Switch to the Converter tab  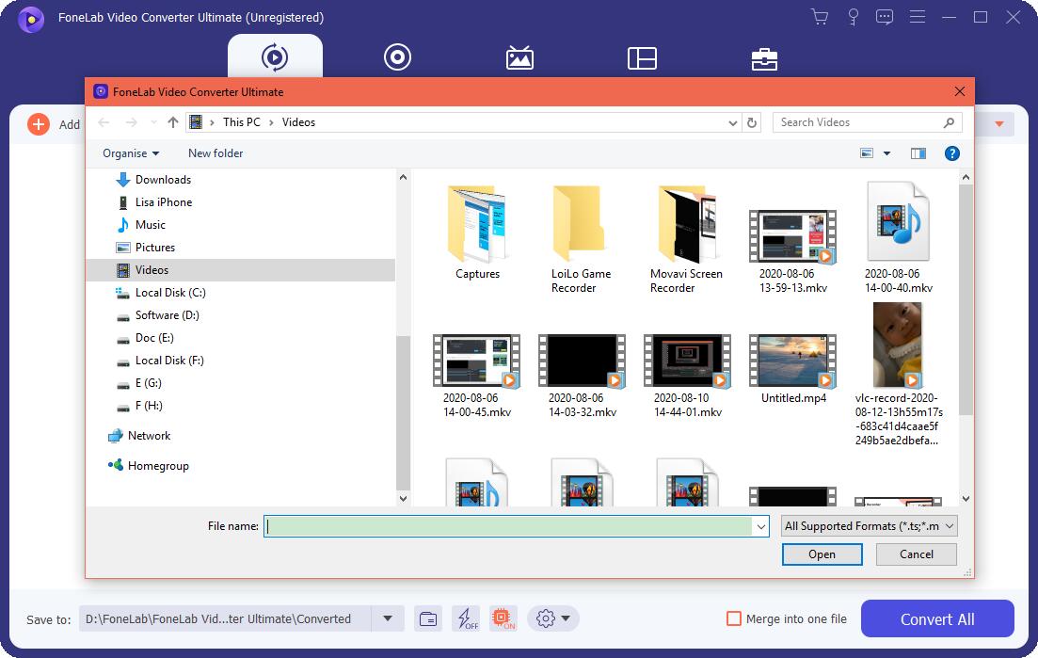click(275, 56)
